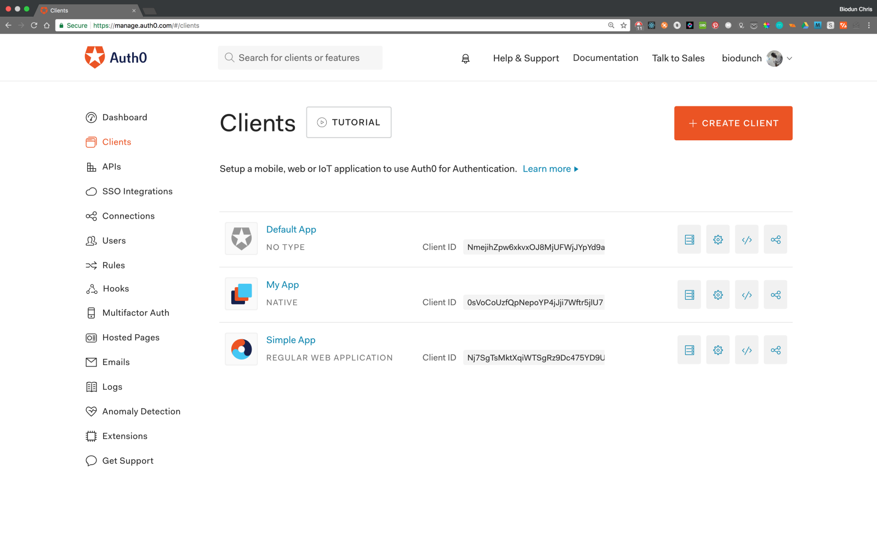Viewport: 877px width, 548px height.
Task: Open settings gear for Simple App
Action: 718,350
